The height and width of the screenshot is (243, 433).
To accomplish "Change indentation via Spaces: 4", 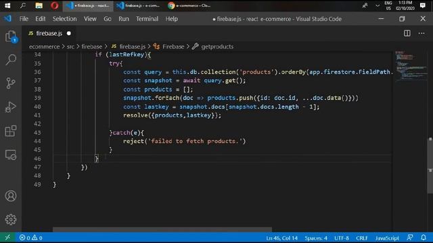I will pyautogui.click(x=316, y=238).
